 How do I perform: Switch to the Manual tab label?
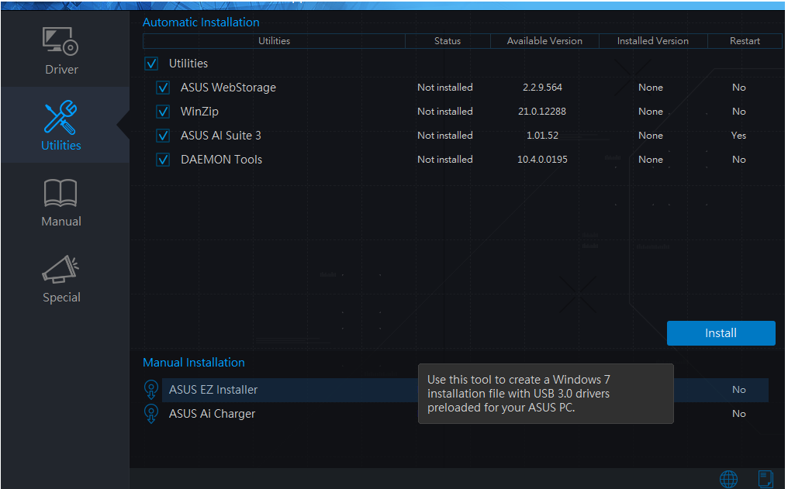(60, 222)
